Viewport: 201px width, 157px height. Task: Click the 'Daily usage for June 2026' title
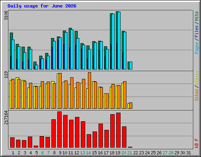42,6
